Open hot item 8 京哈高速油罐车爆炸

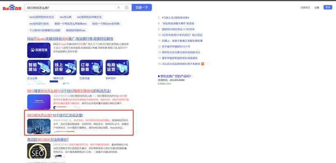178,24
